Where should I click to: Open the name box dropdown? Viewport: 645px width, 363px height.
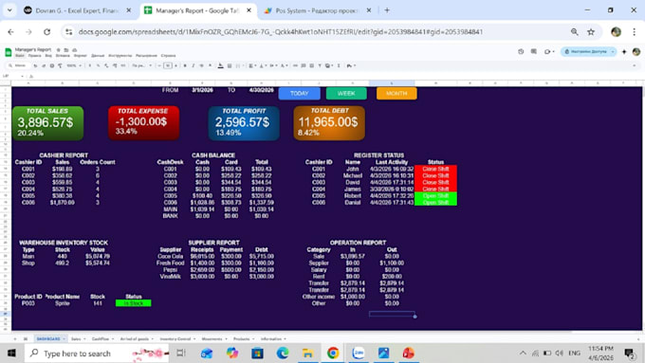coord(22,76)
